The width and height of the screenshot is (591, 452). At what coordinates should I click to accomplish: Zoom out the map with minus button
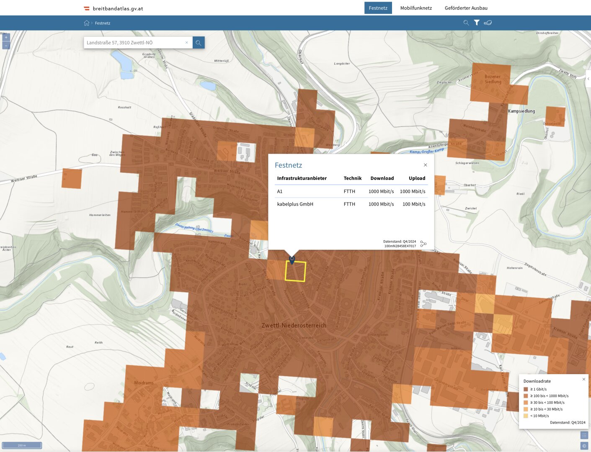point(6,45)
